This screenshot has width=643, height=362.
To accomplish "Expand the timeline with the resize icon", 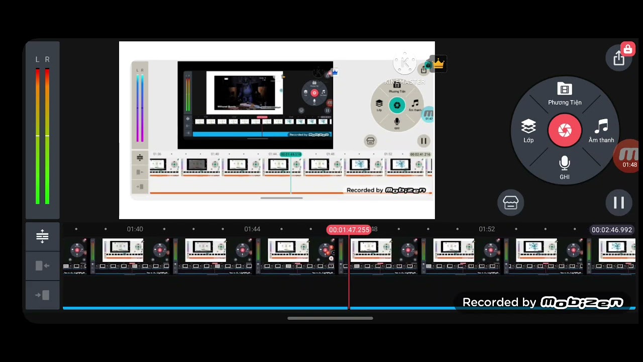I will tap(42, 236).
